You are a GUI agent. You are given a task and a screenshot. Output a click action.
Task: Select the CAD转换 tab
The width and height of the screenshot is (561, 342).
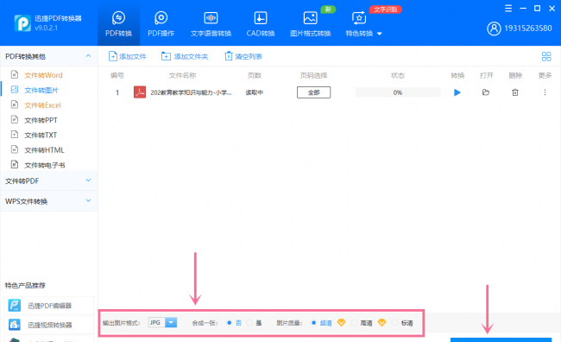pos(261,23)
